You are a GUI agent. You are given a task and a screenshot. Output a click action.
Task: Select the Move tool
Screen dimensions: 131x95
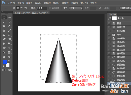9,17
